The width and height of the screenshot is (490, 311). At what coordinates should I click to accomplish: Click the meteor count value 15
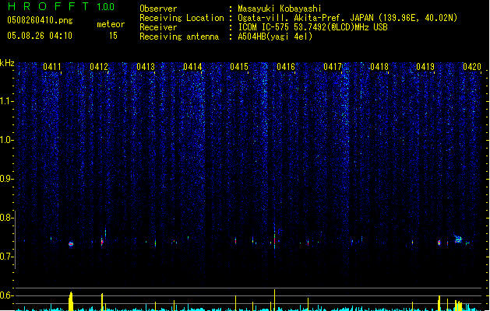pos(113,36)
